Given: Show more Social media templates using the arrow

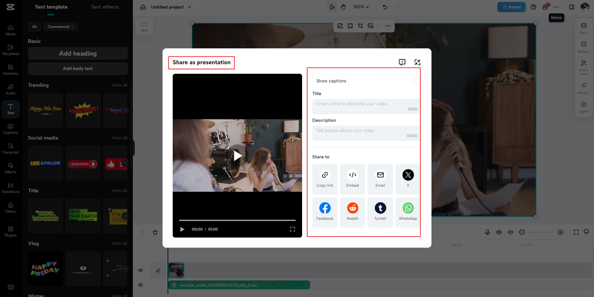Looking at the screenshot, I should [125, 163].
